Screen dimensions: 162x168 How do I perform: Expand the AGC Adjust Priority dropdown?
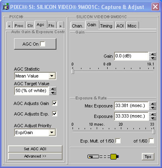pos(52,132)
